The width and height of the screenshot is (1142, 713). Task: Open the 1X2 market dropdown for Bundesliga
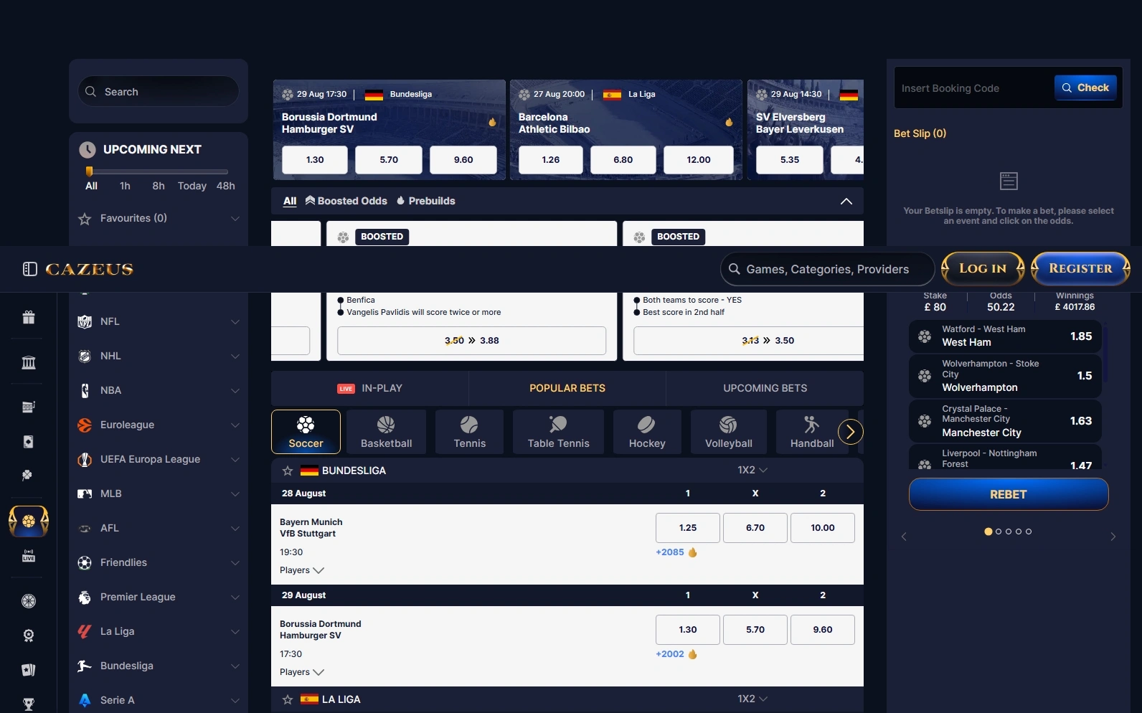pyautogui.click(x=752, y=470)
